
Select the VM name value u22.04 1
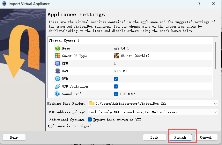pyautogui.click(x=121, y=48)
